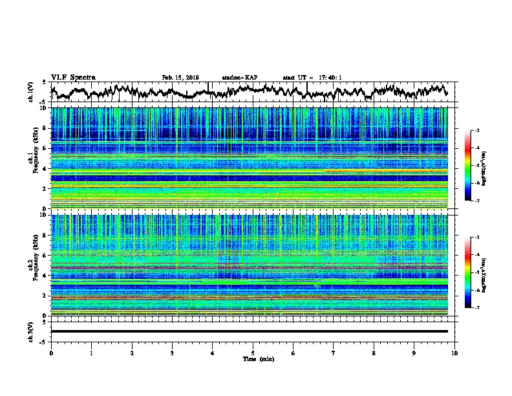Click the ch.1 spectrogram panel

[249, 158]
